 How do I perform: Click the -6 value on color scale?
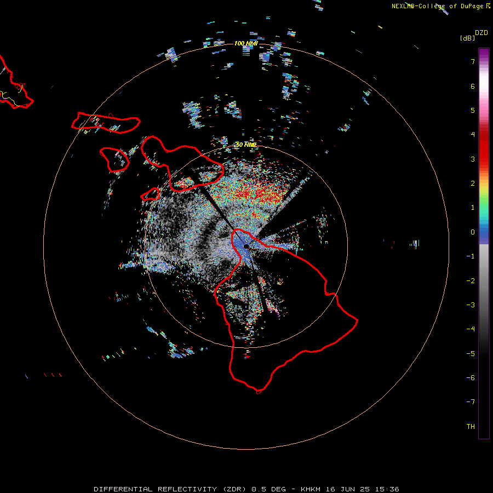tap(471, 378)
